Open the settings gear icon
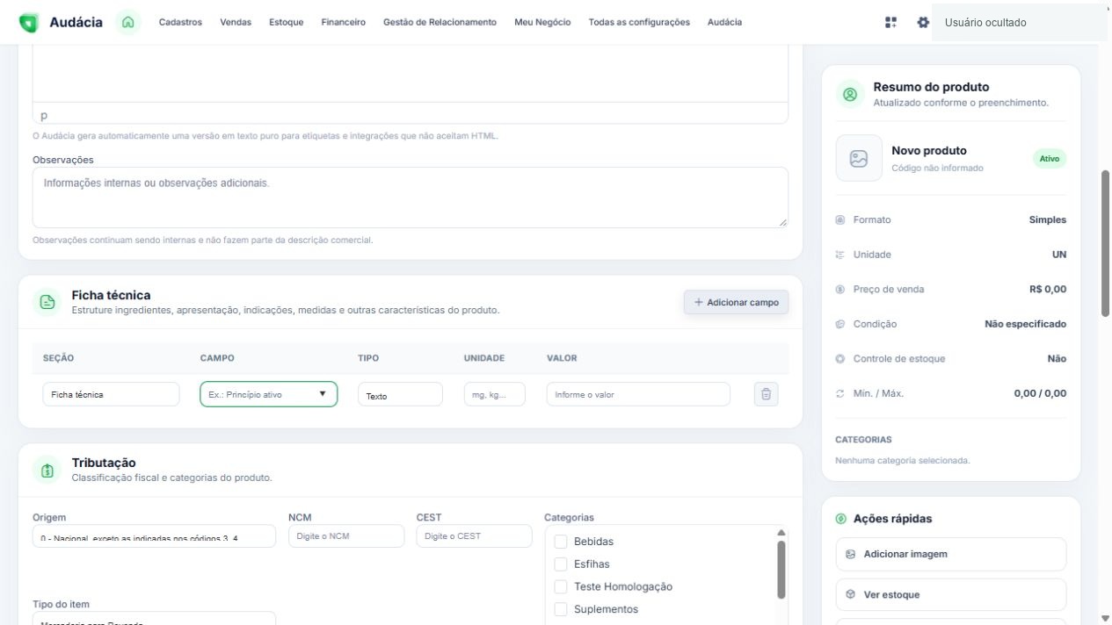Image resolution: width=1112 pixels, height=625 pixels. pyautogui.click(x=923, y=23)
